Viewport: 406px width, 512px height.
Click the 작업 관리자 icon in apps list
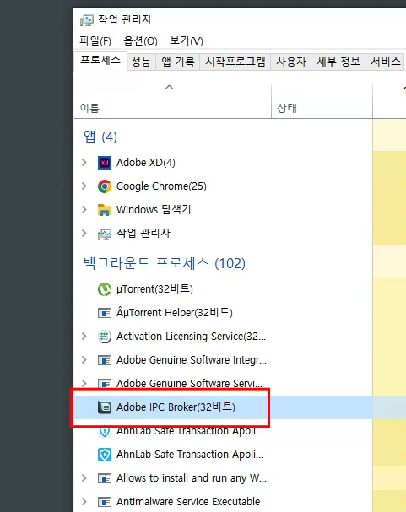pos(105,234)
